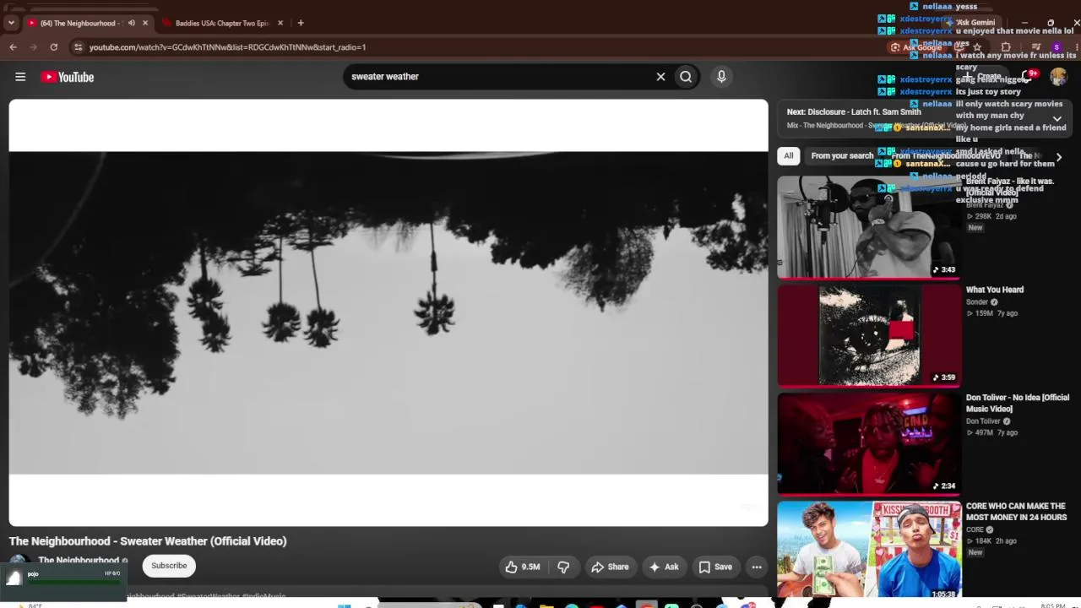Clear the sweater weather search text
This screenshot has width=1081, height=608.
[x=660, y=77]
